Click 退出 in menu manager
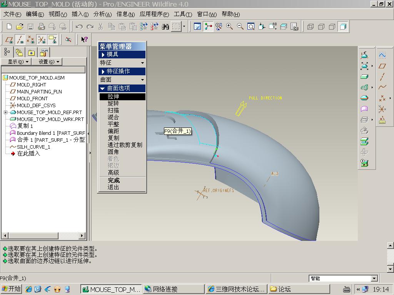Screen dimensions: 394x295 [113, 187]
